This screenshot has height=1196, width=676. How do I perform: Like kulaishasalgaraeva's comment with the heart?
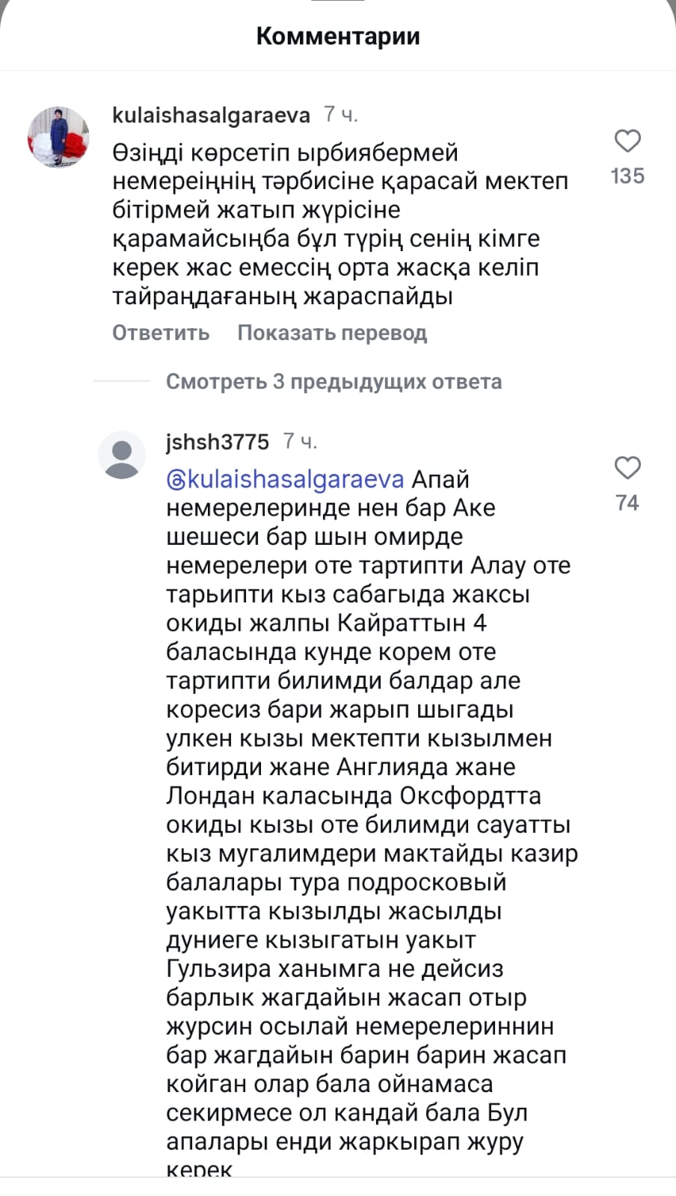click(x=627, y=141)
